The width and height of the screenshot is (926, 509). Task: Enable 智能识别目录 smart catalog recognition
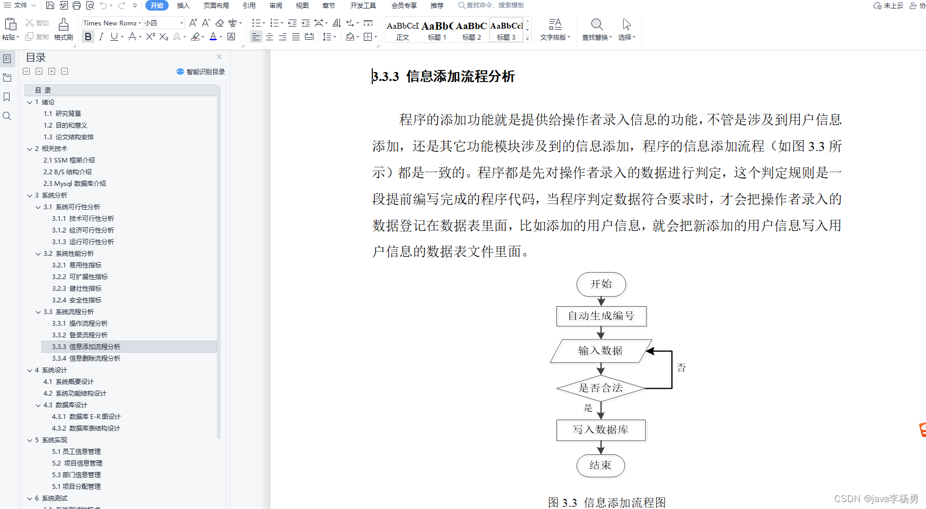[200, 72]
